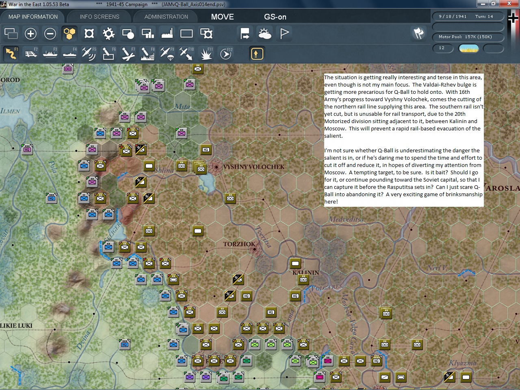Select the F8 bomb city mode

147,53
